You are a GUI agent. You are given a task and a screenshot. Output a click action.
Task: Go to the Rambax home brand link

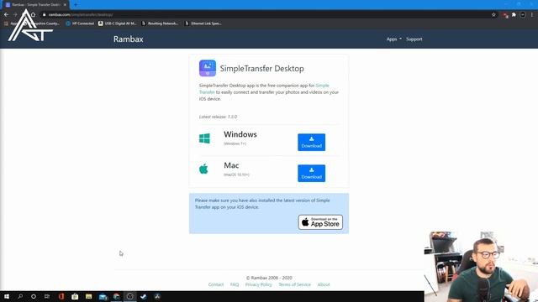[x=129, y=39]
